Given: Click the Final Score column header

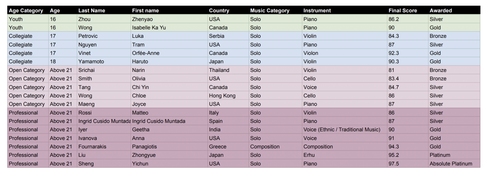Looking at the screenshot, I should coord(402,11).
